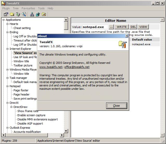Click the office@tweakfx.net email link
This screenshot has width=166, height=144.
(x=77, y=67)
